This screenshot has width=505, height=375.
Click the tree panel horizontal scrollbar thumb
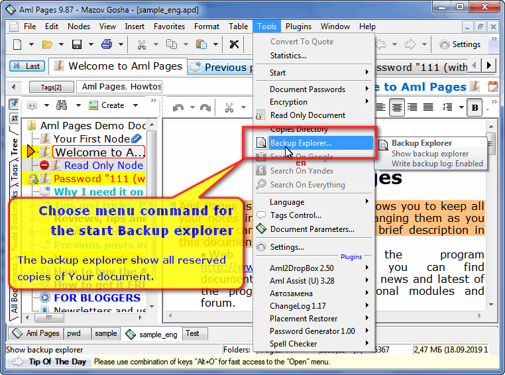[49, 318]
